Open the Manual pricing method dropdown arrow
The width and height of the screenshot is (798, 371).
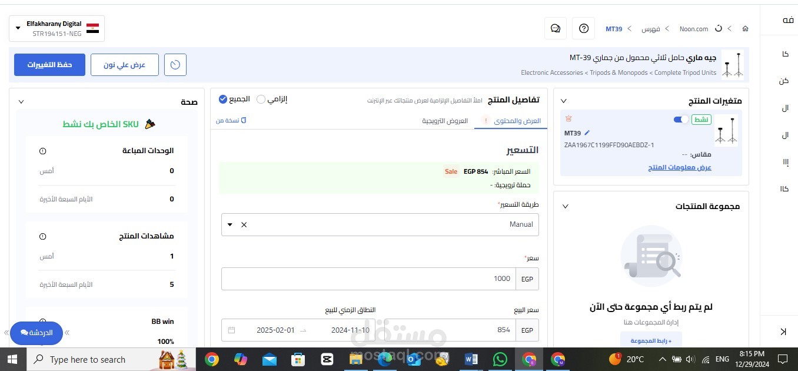pyautogui.click(x=230, y=224)
